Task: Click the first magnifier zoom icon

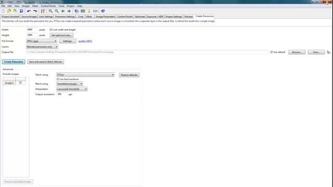Action: (50, 11)
